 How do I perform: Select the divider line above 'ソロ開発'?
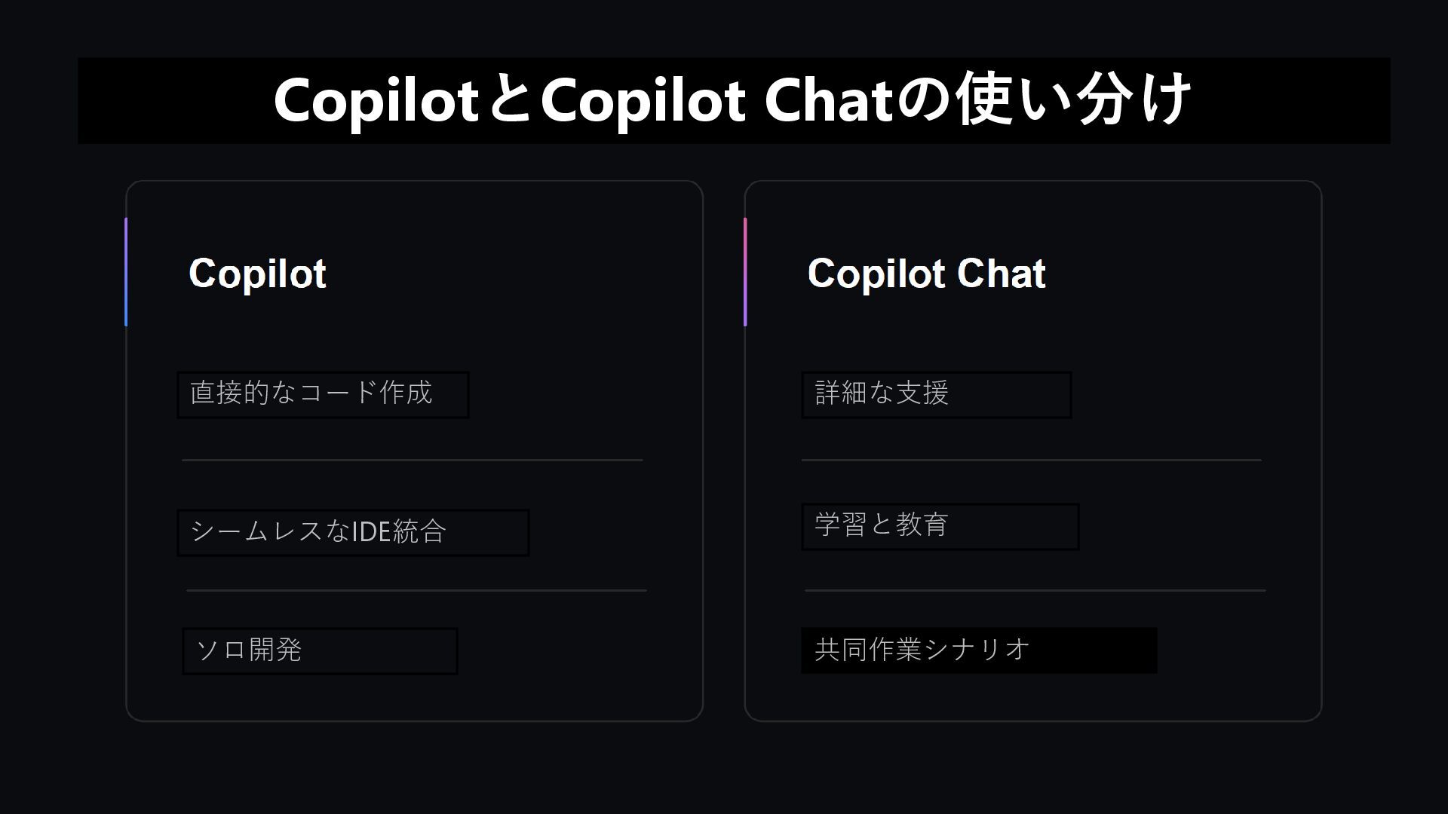[416, 590]
